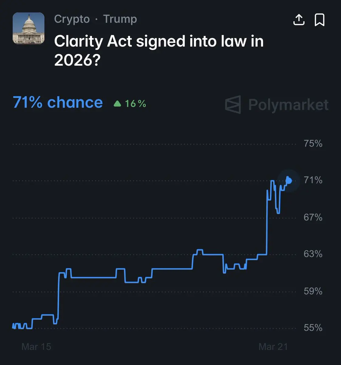
Task: Tap the Mar 15 date label
Action: point(36,347)
